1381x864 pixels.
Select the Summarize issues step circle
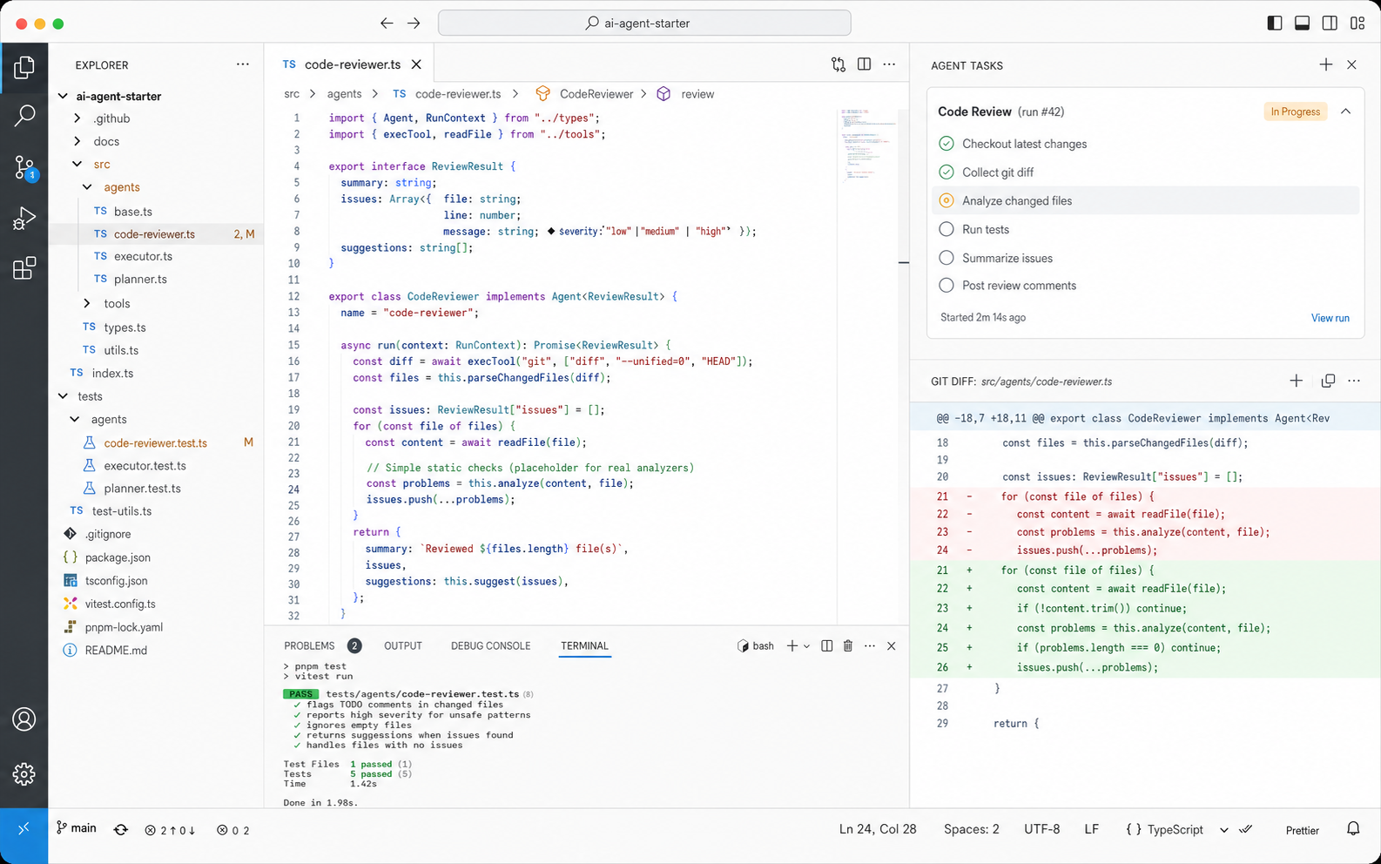[x=946, y=258]
